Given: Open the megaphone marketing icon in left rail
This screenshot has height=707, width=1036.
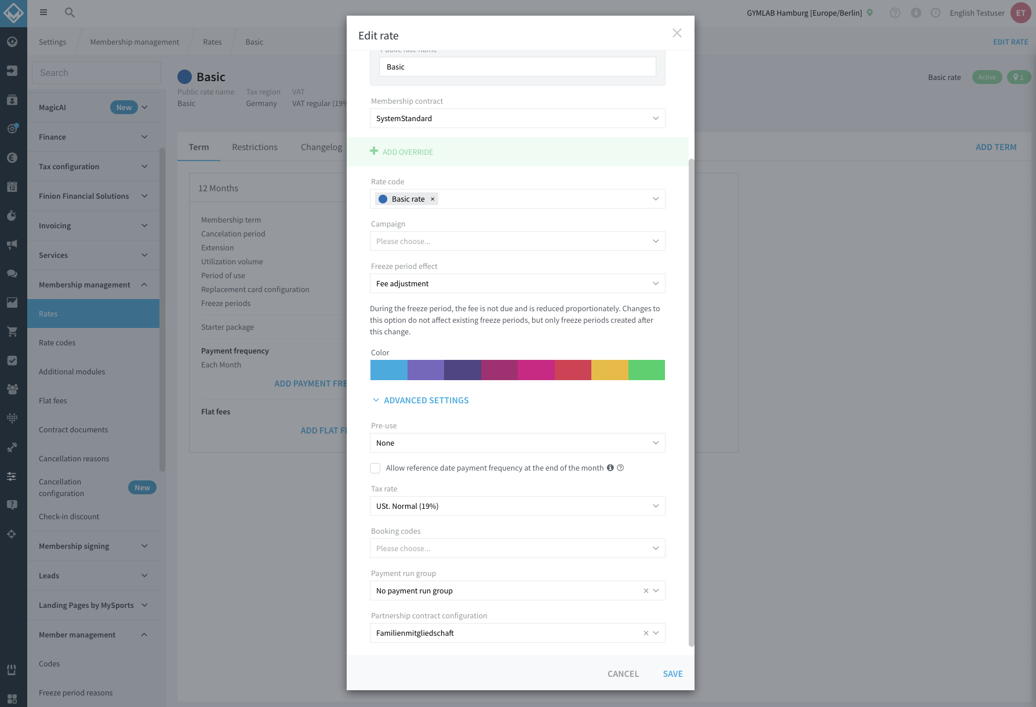Looking at the screenshot, I should coord(12,245).
